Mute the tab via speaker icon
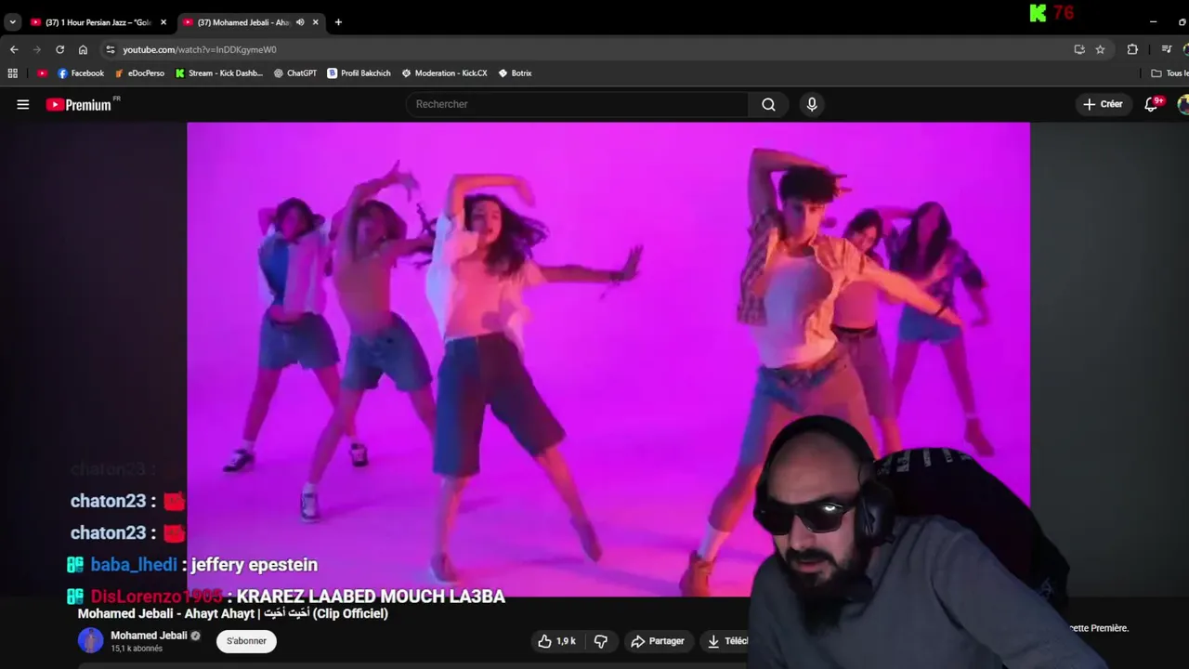Viewport: 1189px width, 669px height. click(300, 22)
